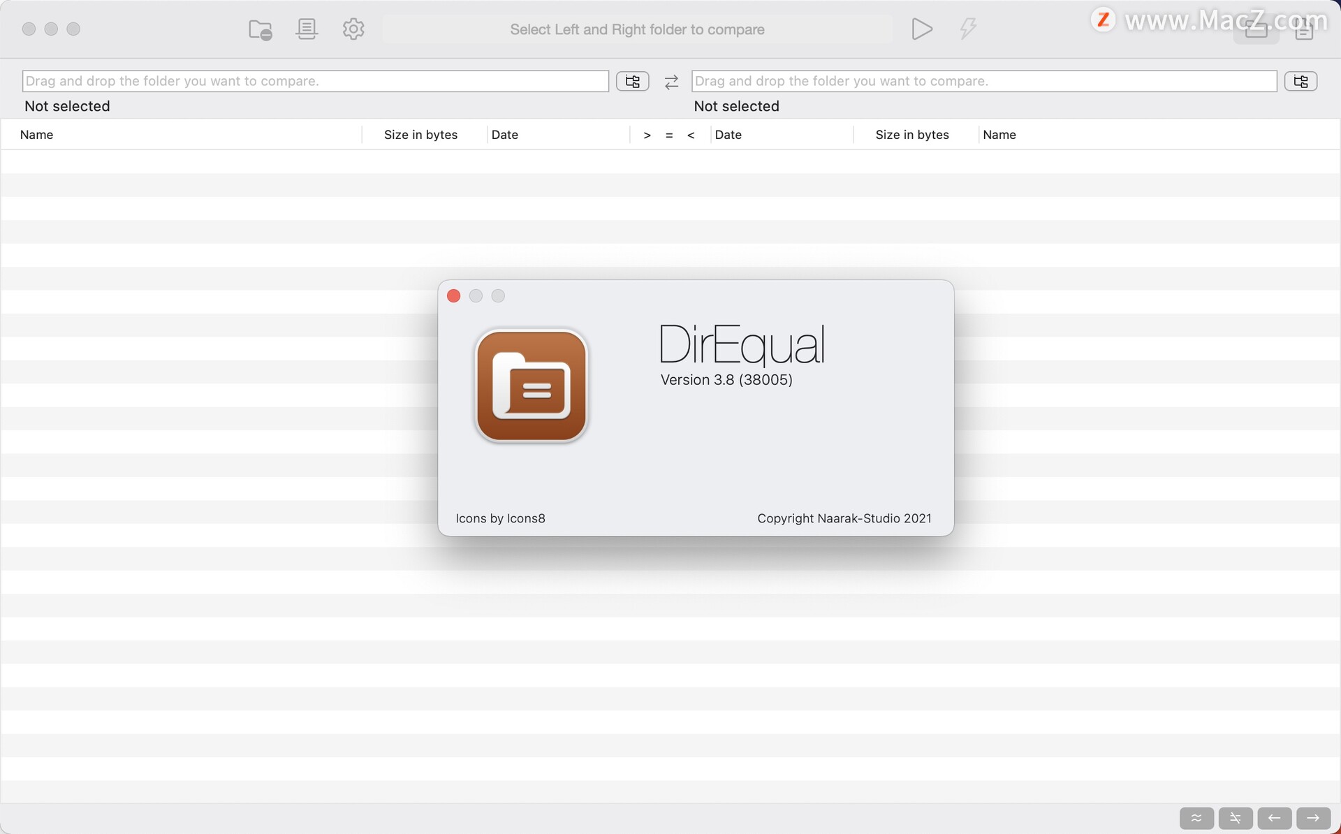1341x834 pixels.
Task: Click the DirEqual app icon in dialog
Action: (532, 386)
